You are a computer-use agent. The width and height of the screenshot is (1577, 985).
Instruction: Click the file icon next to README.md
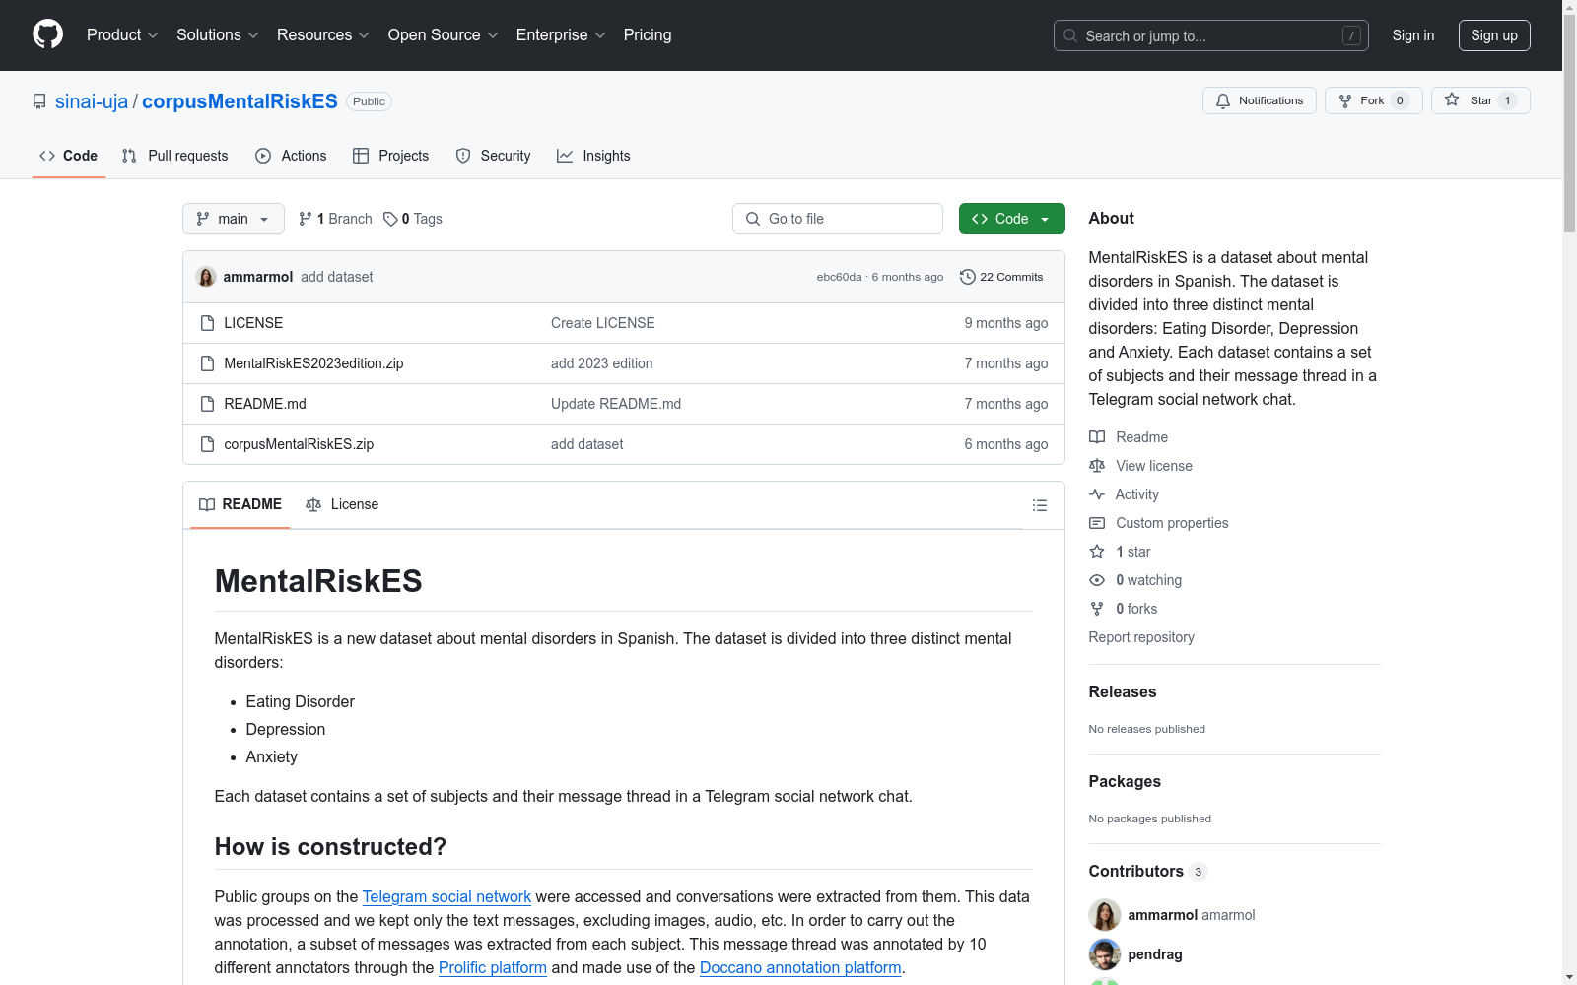pyautogui.click(x=207, y=404)
